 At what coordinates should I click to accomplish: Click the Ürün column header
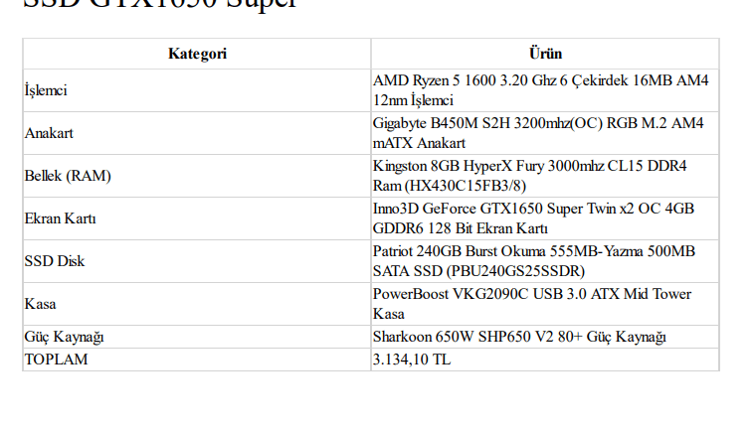[545, 54]
